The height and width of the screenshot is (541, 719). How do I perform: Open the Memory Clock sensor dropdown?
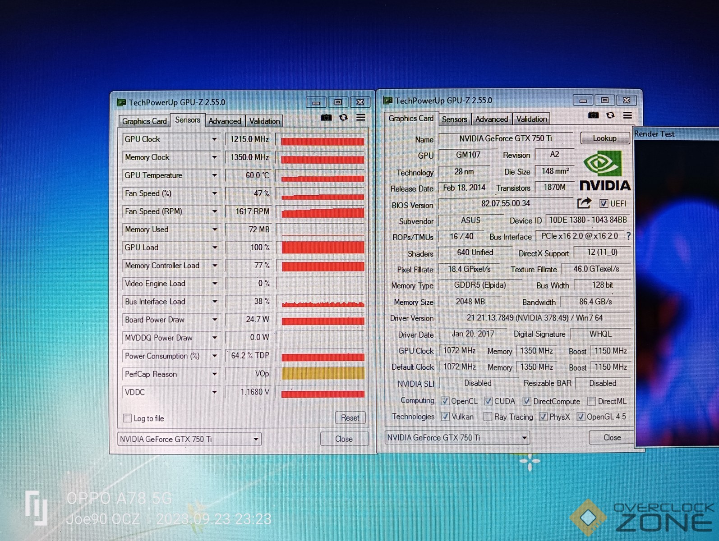click(215, 157)
